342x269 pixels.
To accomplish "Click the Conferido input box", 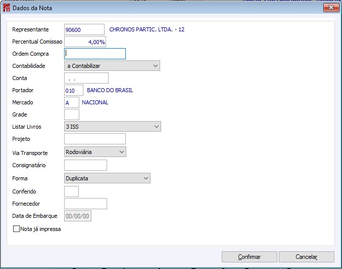I will pos(71,191).
